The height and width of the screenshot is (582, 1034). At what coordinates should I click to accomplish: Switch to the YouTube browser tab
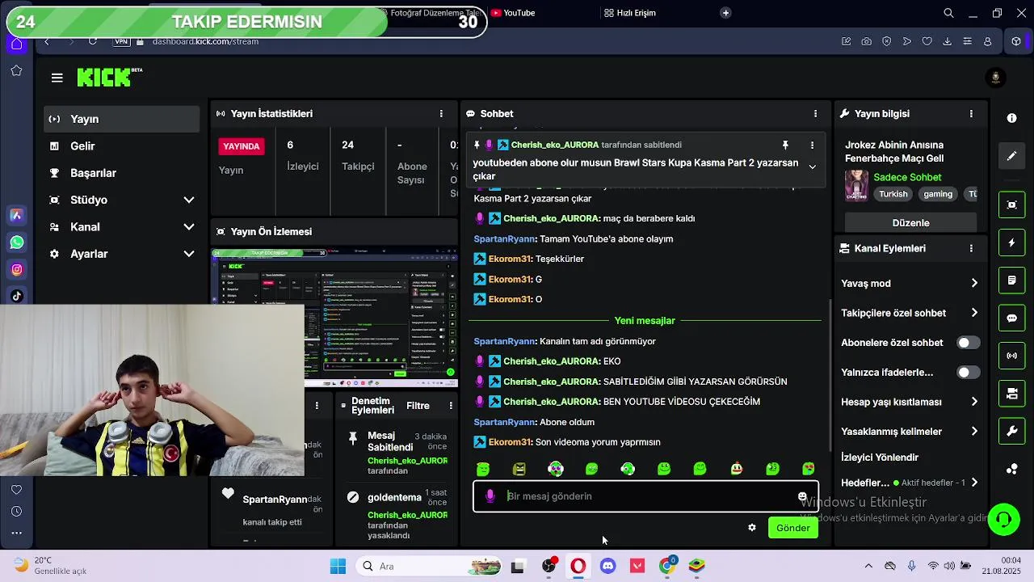[513, 13]
